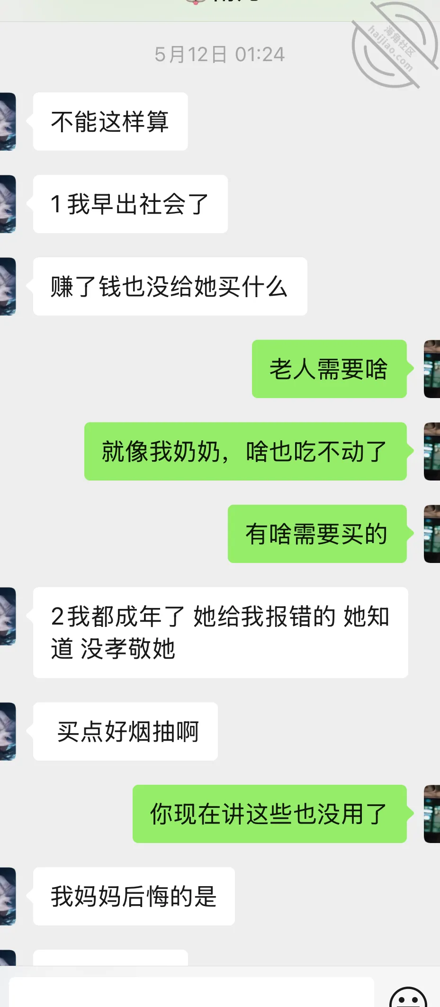The height and width of the screenshot is (1007, 440).
Task: Select the '有啥需要买的' green bubble
Action: (x=317, y=534)
